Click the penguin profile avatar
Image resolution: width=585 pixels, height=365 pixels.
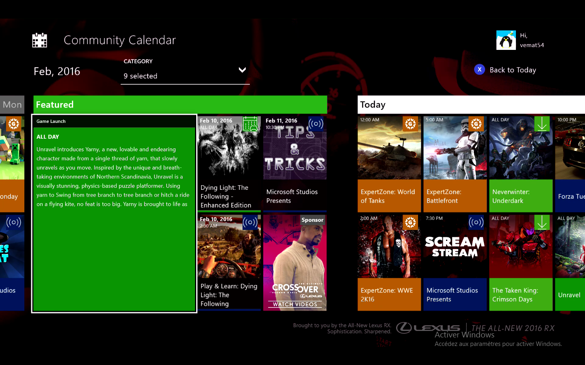[x=506, y=40]
